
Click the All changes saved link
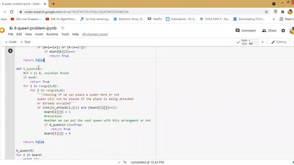coord(95,34)
